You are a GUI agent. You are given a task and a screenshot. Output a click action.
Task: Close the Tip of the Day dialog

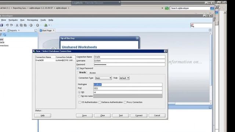click(137, 38)
